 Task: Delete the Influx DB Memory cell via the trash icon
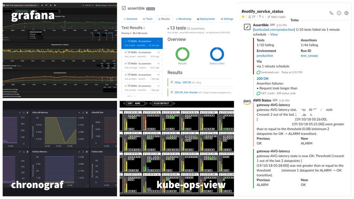click(87, 112)
